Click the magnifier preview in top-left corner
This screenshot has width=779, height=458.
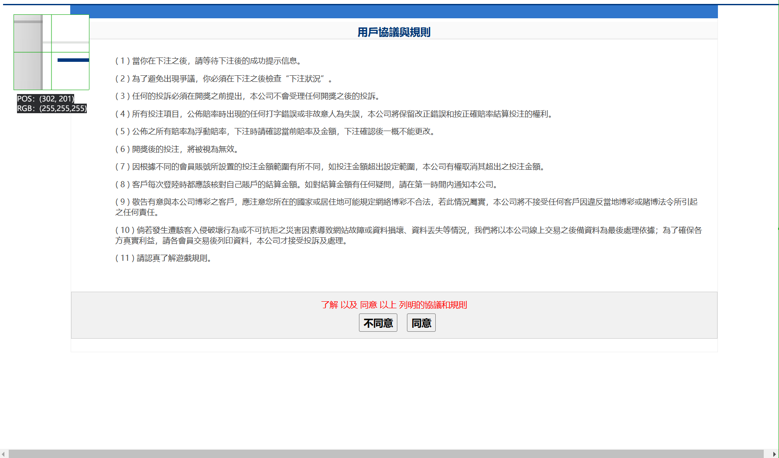pyautogui.click(x=51, y=52)
